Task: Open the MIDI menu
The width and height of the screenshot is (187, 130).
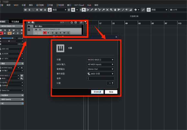Action: (x=16, y=5)
